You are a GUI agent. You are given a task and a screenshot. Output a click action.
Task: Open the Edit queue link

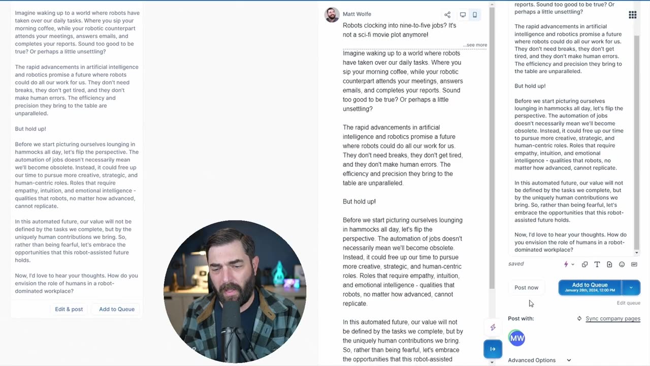pos(628,303)
